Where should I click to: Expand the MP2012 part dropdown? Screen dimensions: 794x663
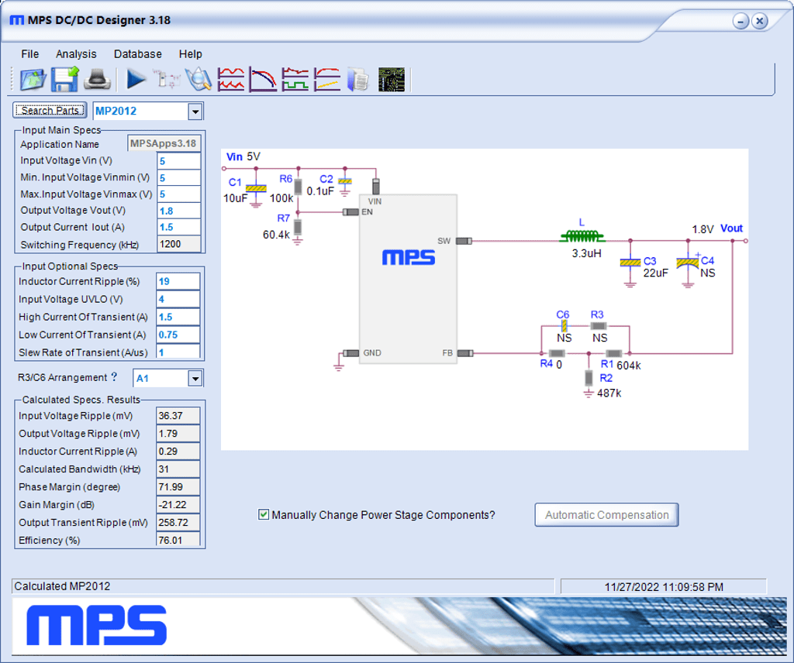click(194, 112)
